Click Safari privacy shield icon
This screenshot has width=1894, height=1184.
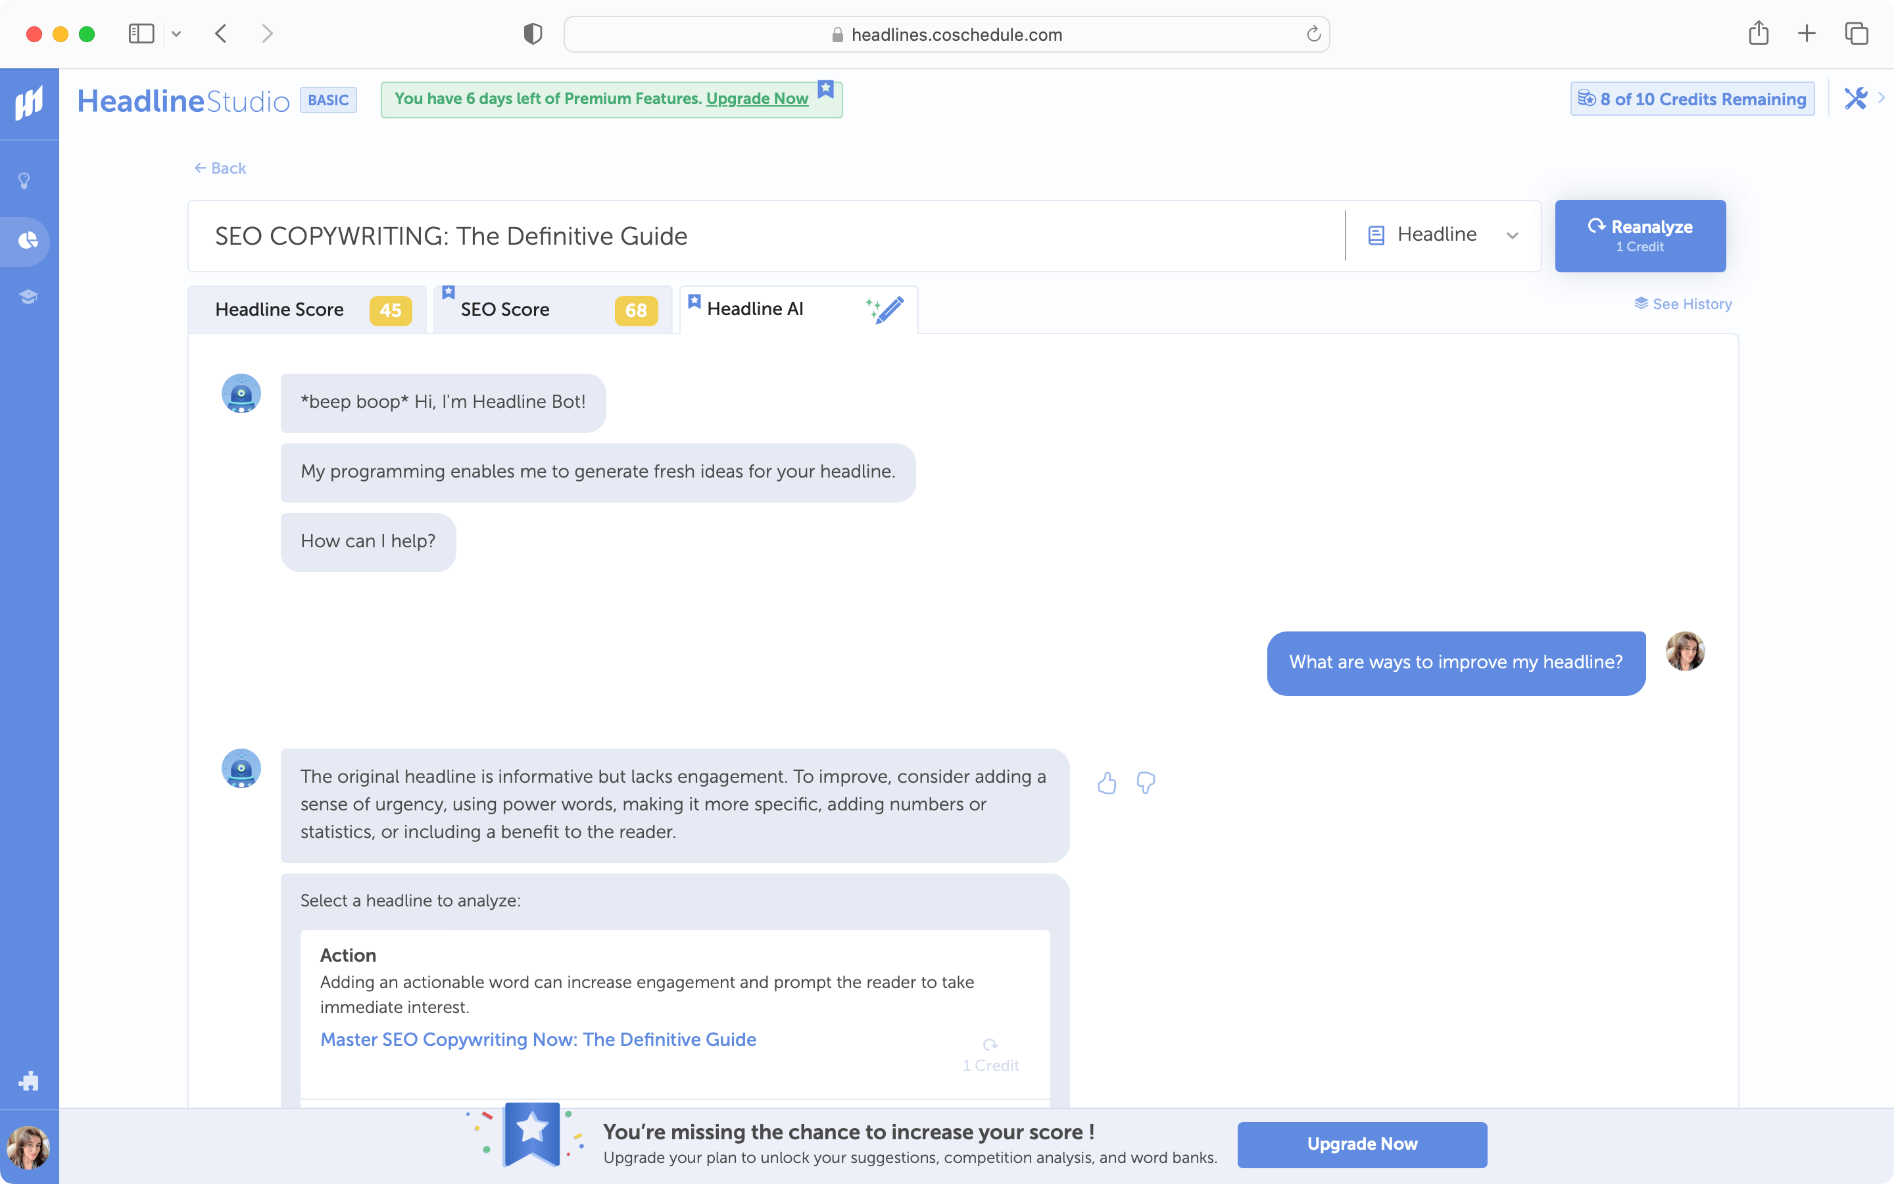(x=533, y=34)
